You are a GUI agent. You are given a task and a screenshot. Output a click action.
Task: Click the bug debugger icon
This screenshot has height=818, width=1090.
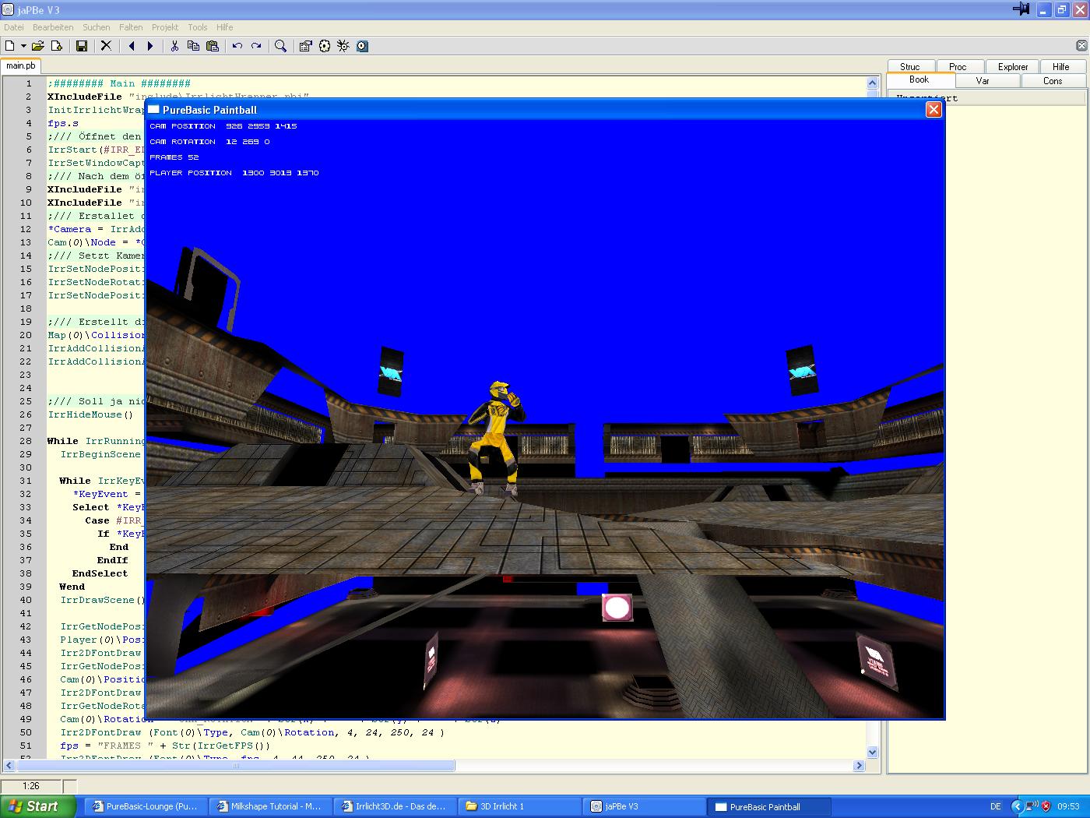tap(343, 46)
